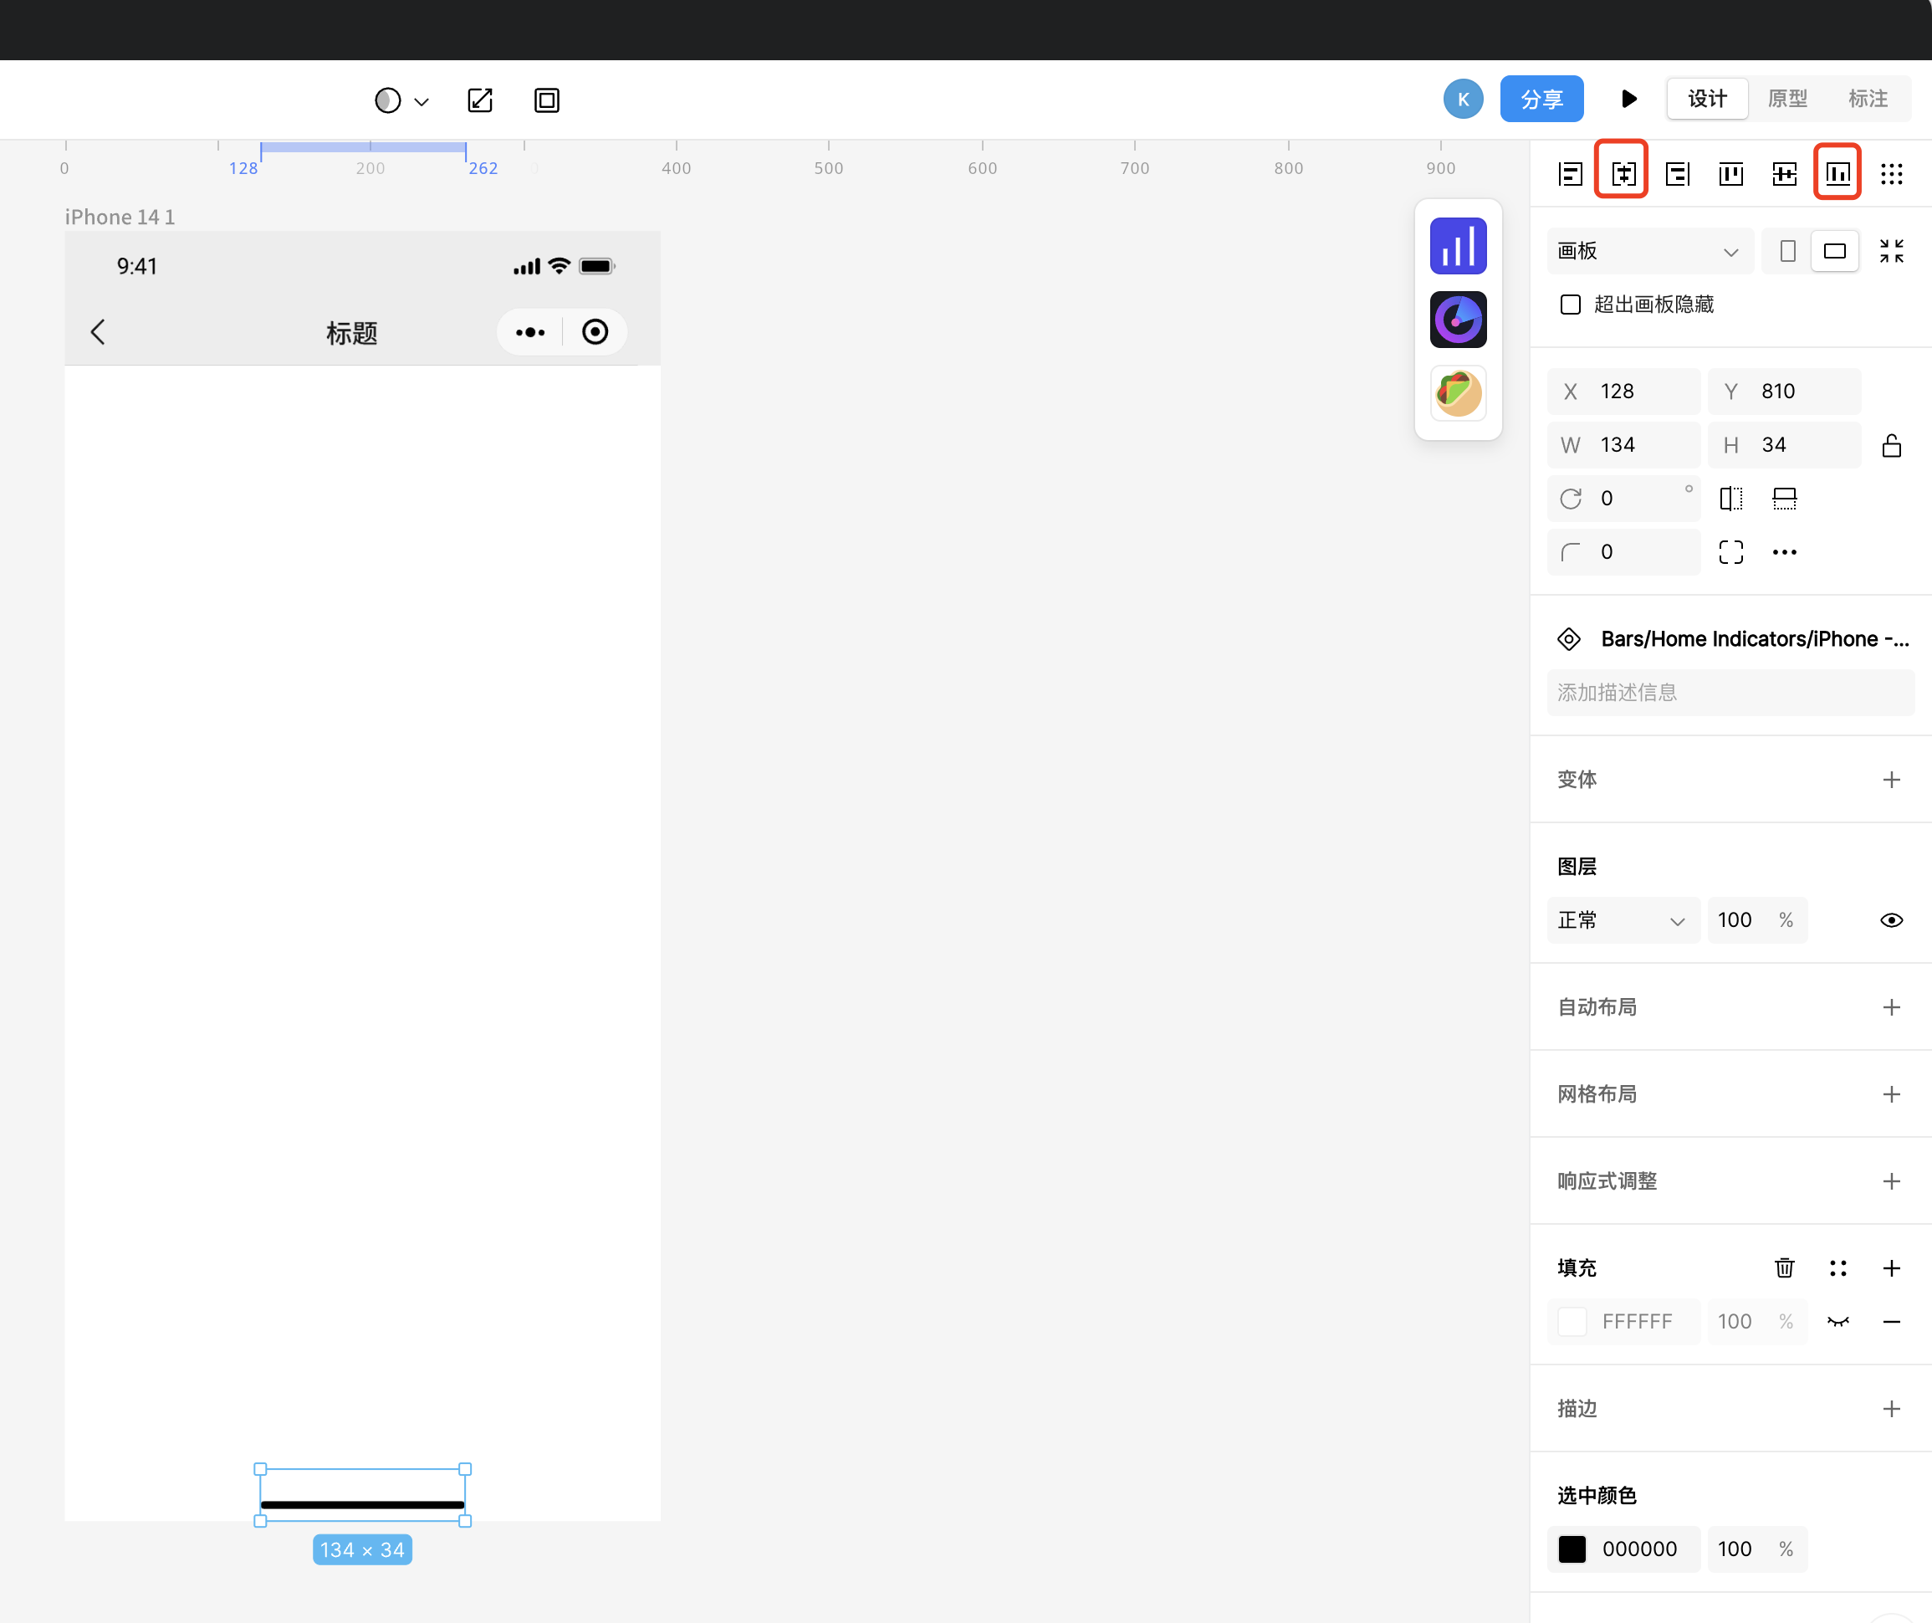Click the 000000 hex value
Screen dimensions: 1932x1623
click(1638, 1549)
